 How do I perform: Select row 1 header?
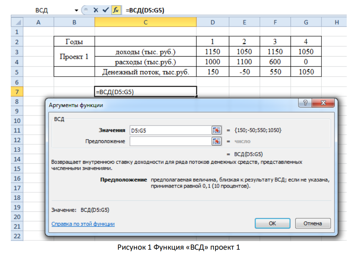point(17,32)
